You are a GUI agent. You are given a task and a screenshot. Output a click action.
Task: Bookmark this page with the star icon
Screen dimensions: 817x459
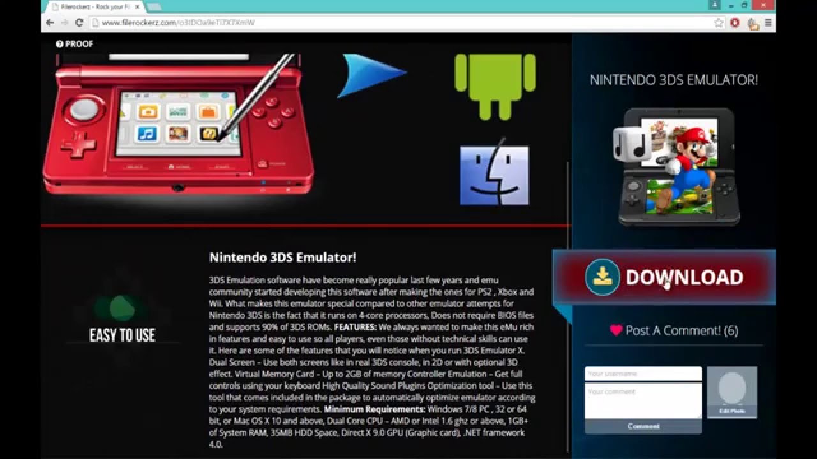point(719,22)
